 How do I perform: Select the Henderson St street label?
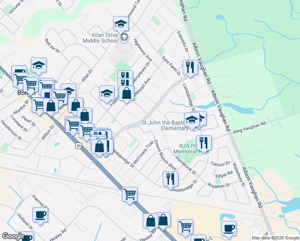pyautogui.click(x=11, y=130)
